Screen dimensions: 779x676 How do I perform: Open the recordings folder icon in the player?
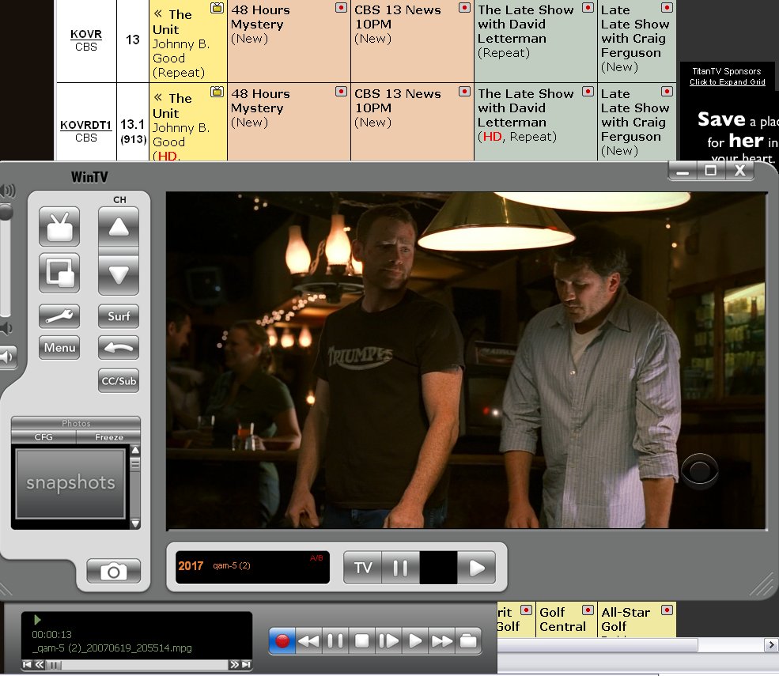pyautogui.click(x=468, y=640)
